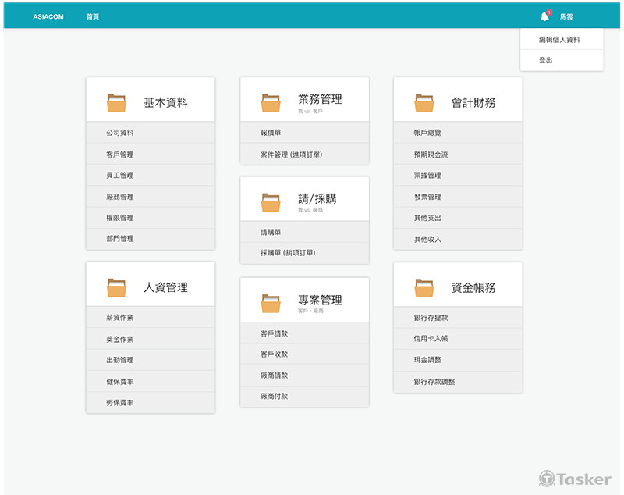The height and width of the screenshot is (495, 624).
Task: Open 報價單 under 業務管理
Action: point(271,133)
